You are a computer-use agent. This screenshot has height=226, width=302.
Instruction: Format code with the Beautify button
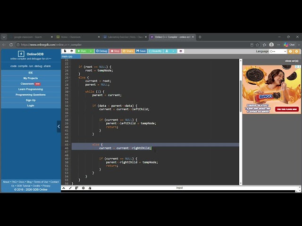tap(155, 51)
